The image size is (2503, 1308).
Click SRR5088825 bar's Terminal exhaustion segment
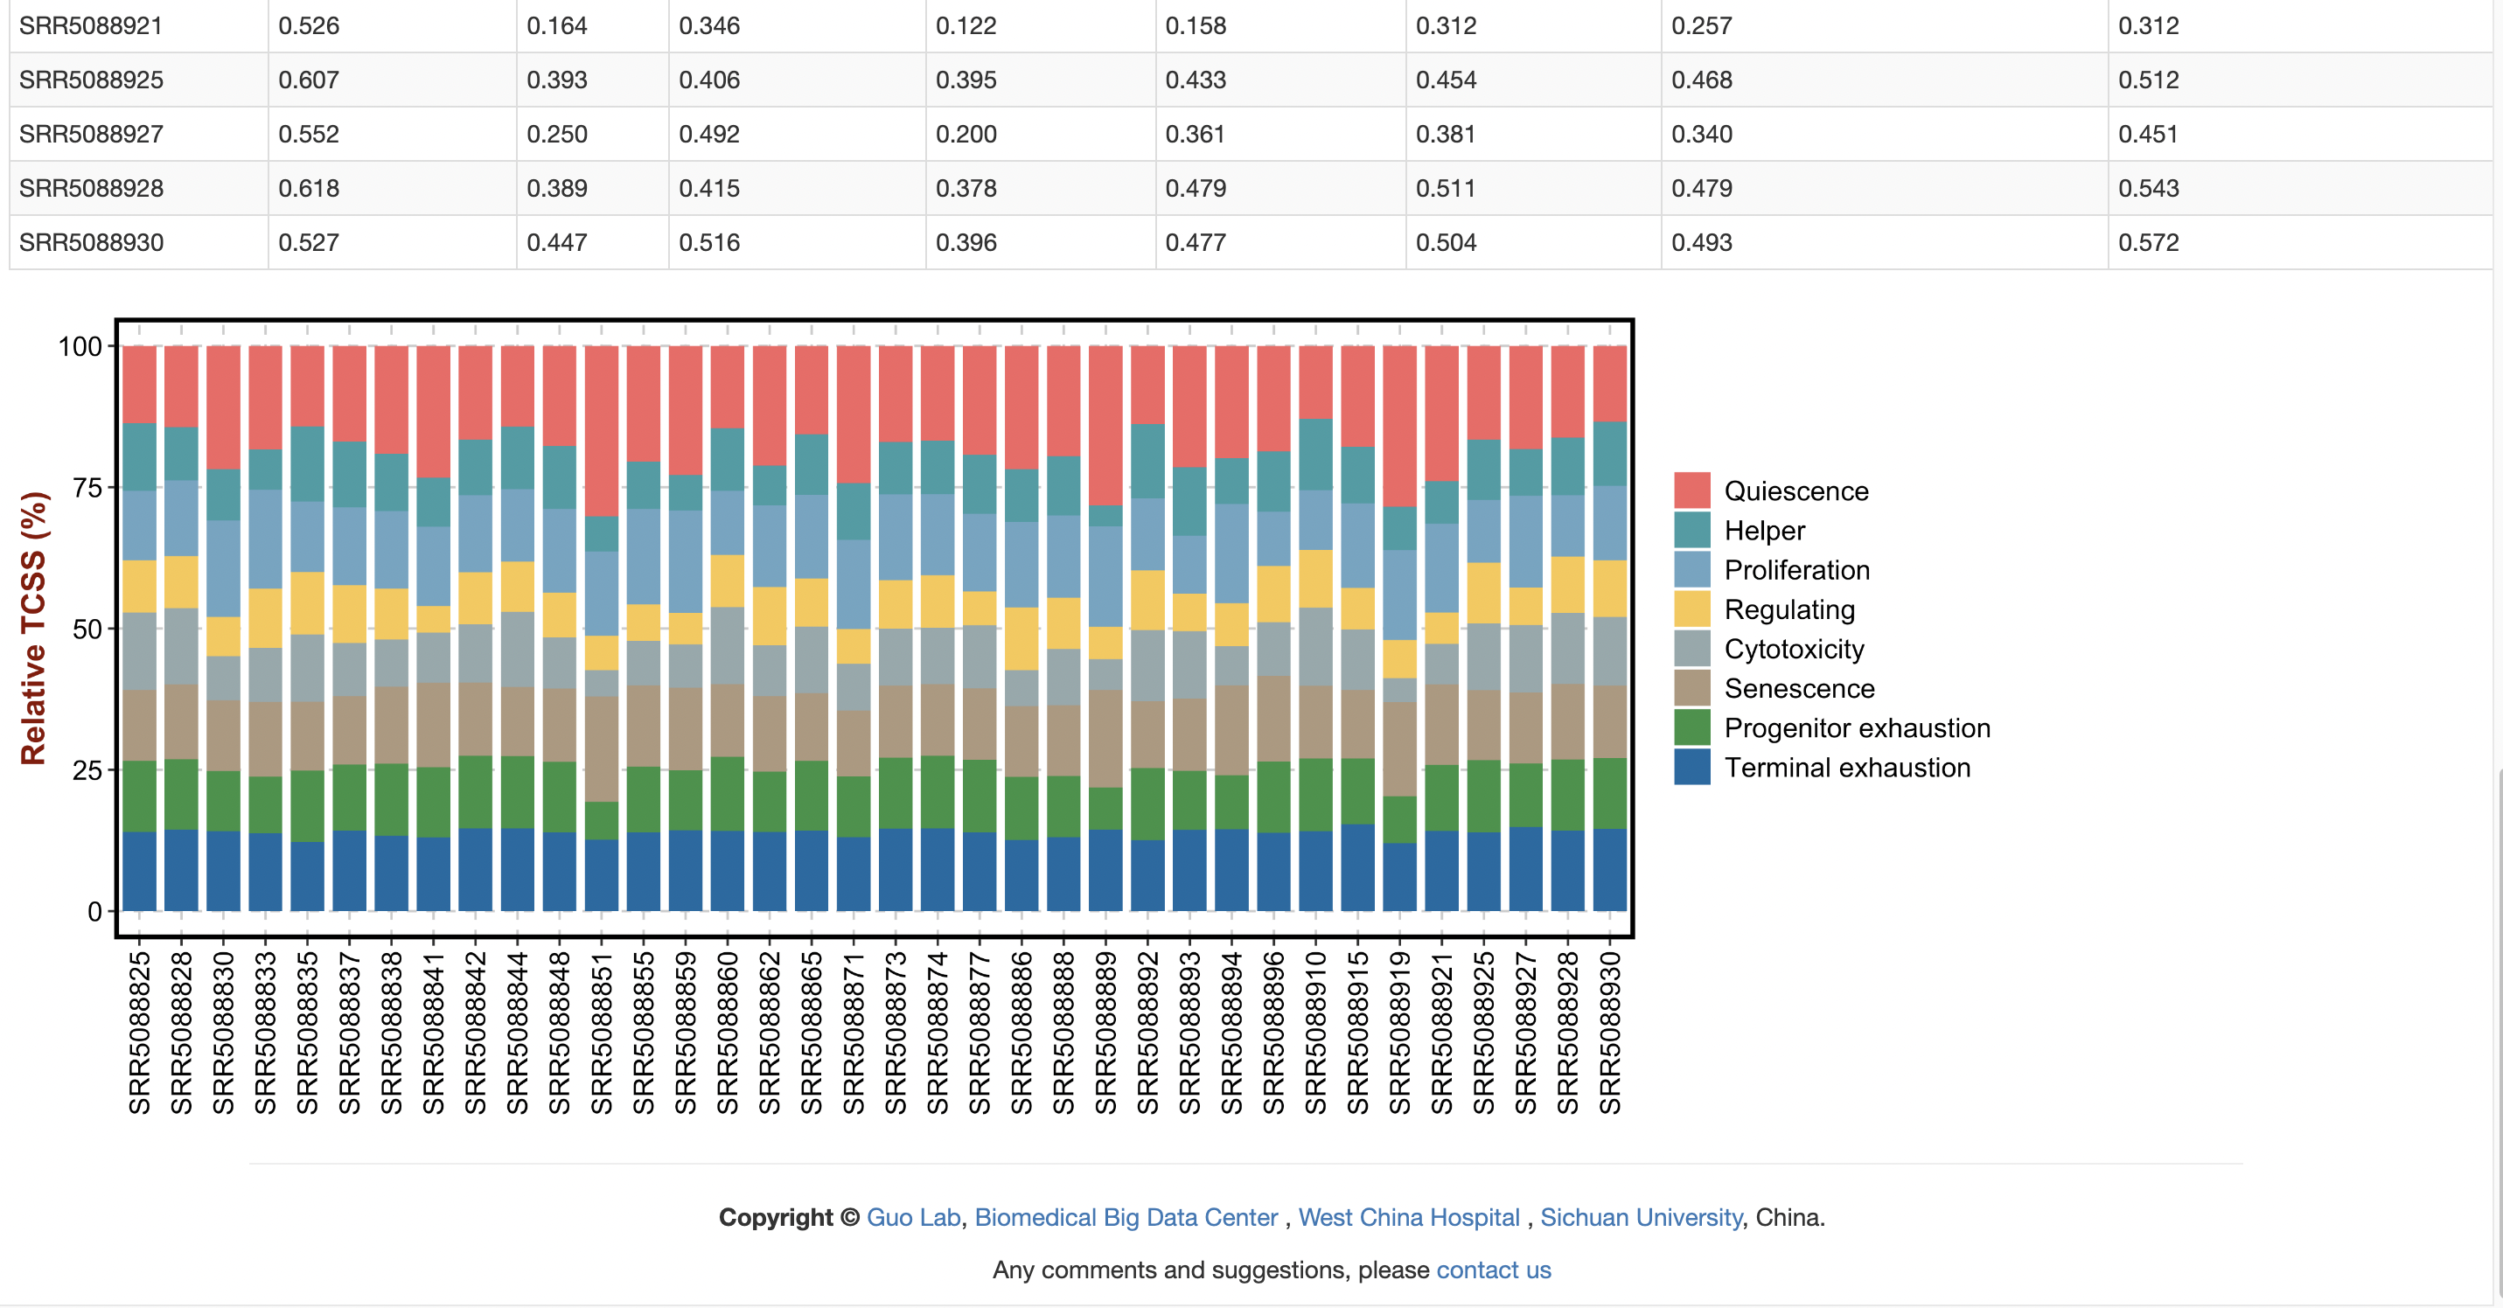click(139, 870)
